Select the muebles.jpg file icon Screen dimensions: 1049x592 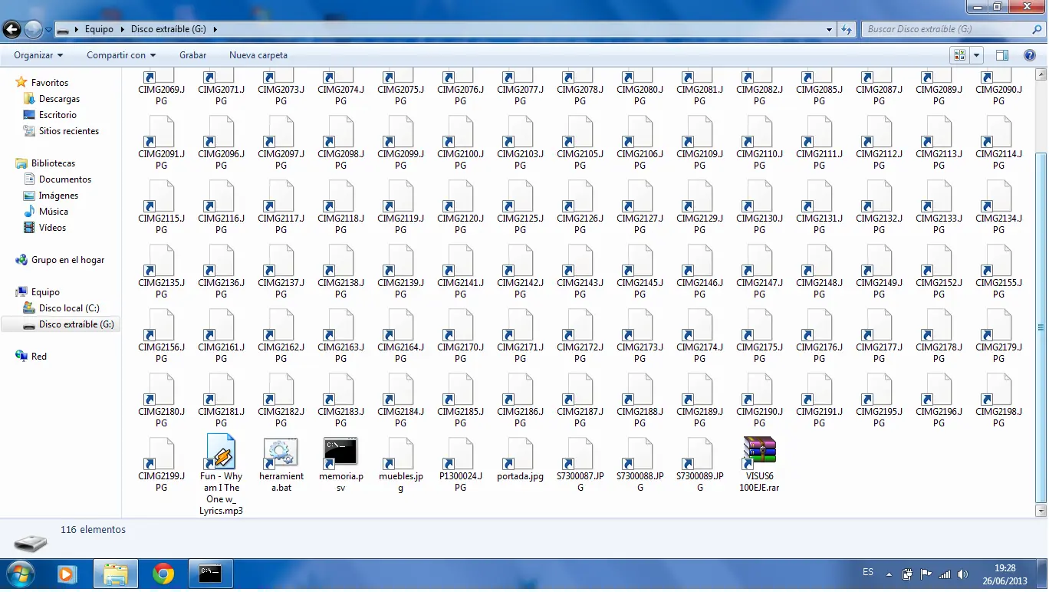pyautogui.click(x=400, y=452)
